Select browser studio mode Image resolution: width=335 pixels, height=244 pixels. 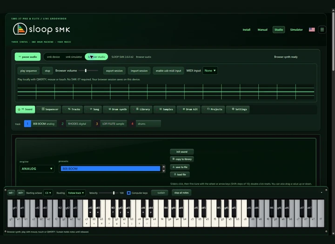(96, 57)
